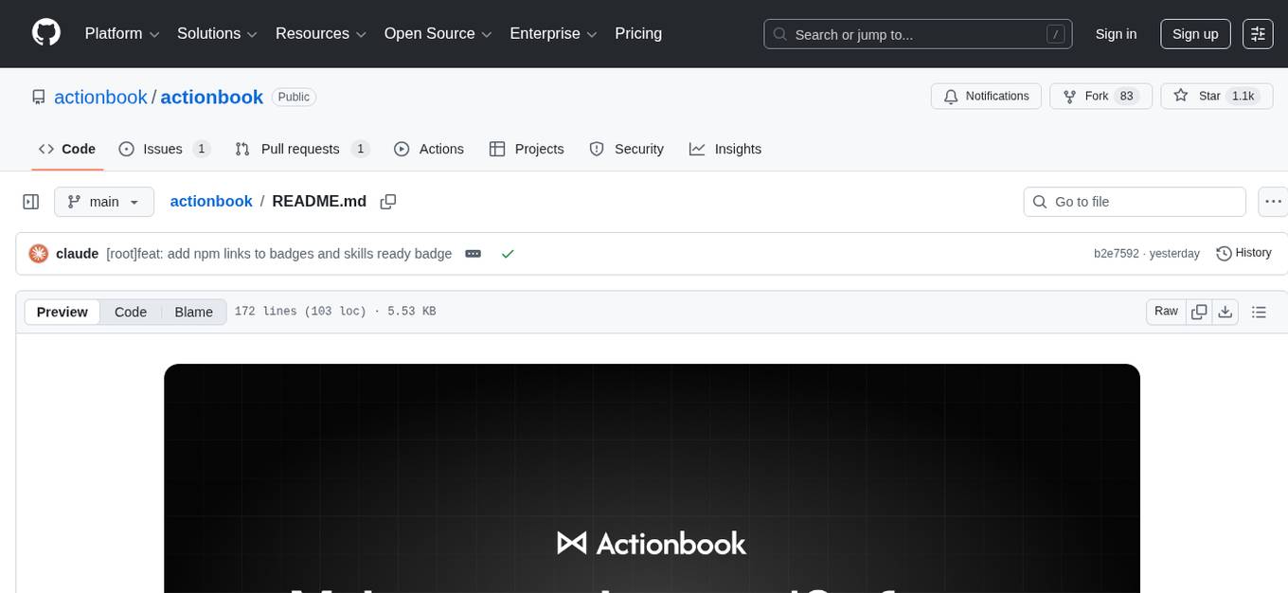Open the more options ellipsis menu
This screenshot has width=1288, height=593.
[x=1273, y=201]
